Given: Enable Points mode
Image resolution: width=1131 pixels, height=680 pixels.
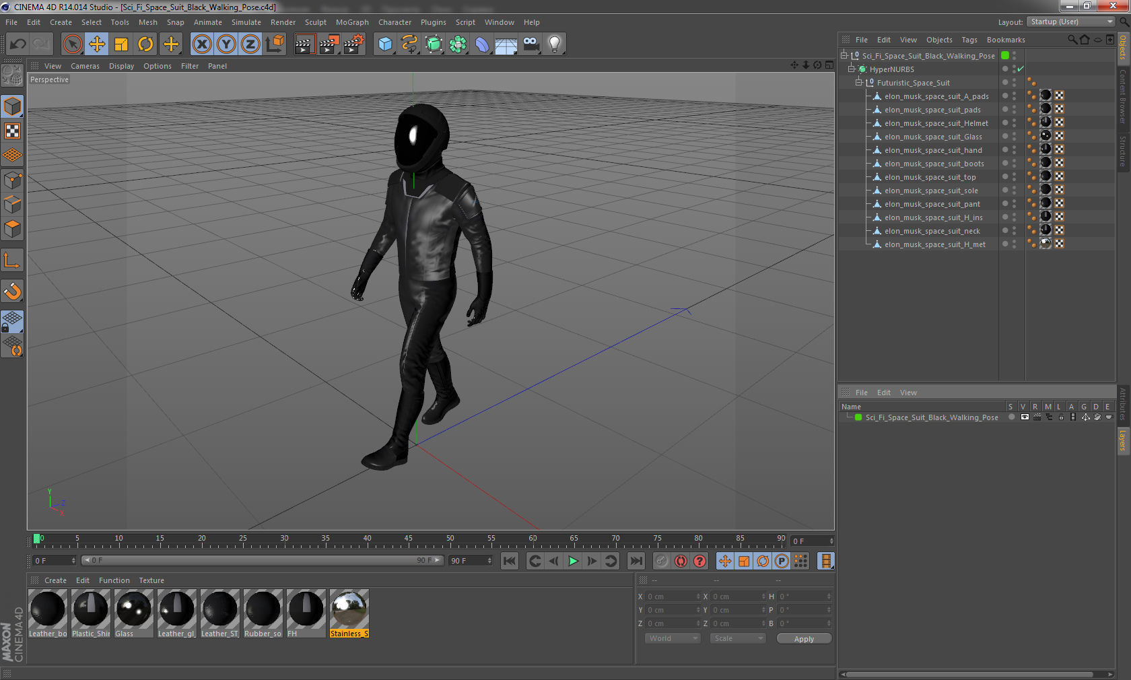Looking at the screenshot, I should pyautogui.click(x=13, y=180).
